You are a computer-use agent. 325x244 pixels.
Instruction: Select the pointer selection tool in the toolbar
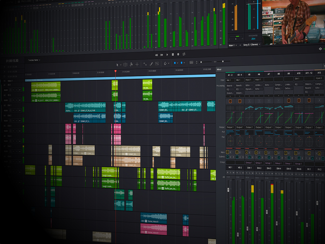click(117, 65)
